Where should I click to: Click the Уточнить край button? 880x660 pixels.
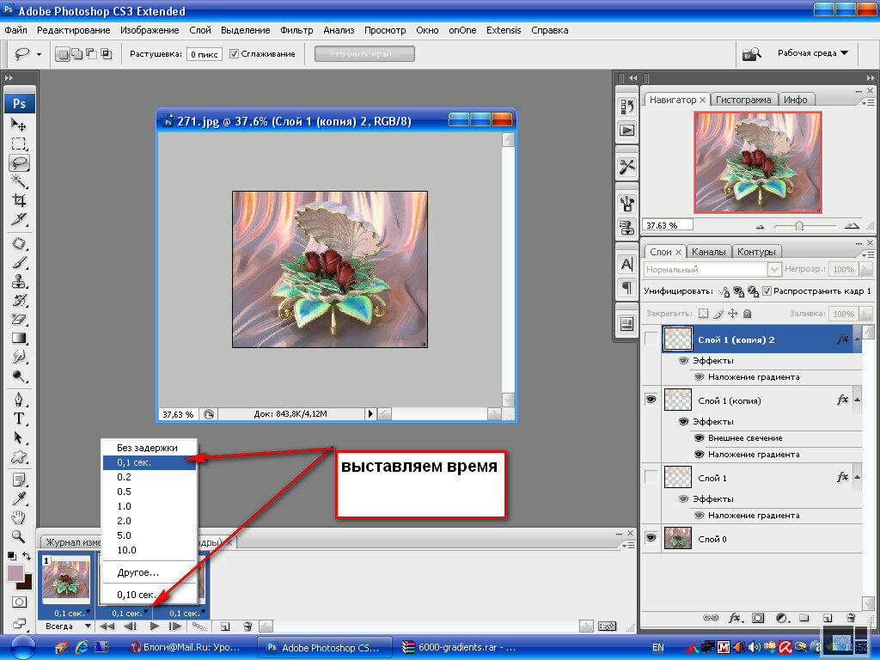click(364, 54)
